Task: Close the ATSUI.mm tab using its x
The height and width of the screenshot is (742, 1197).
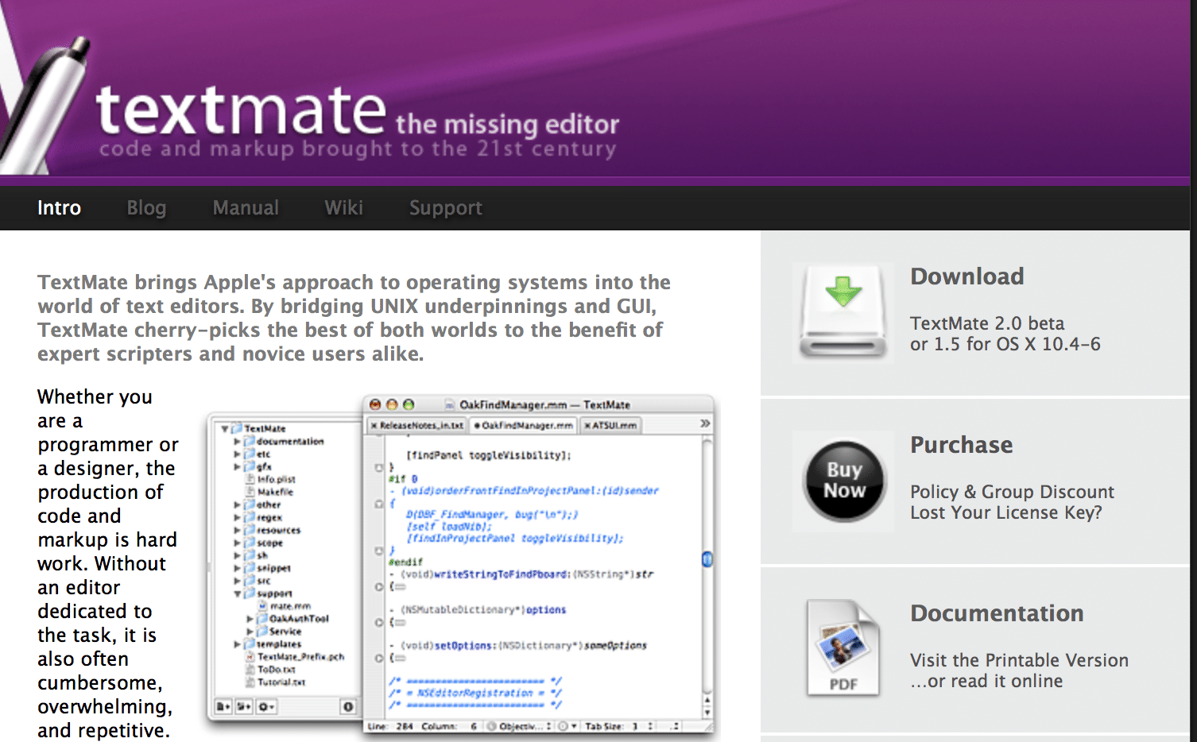Action: pyautogui.click(x=587, y=426)
